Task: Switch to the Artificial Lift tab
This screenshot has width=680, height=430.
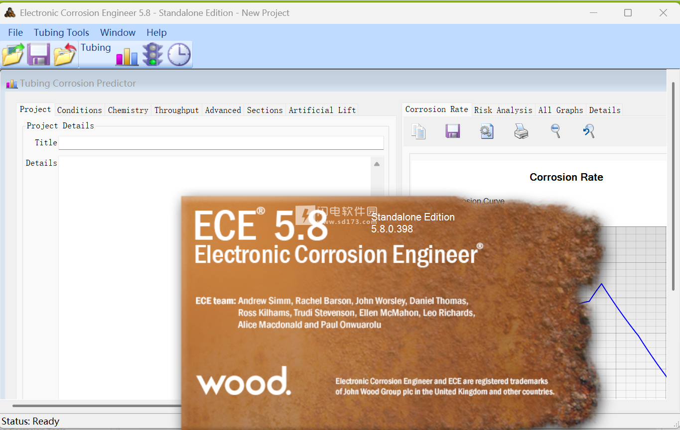Action: pyautogui.click(x=322, y=110)
